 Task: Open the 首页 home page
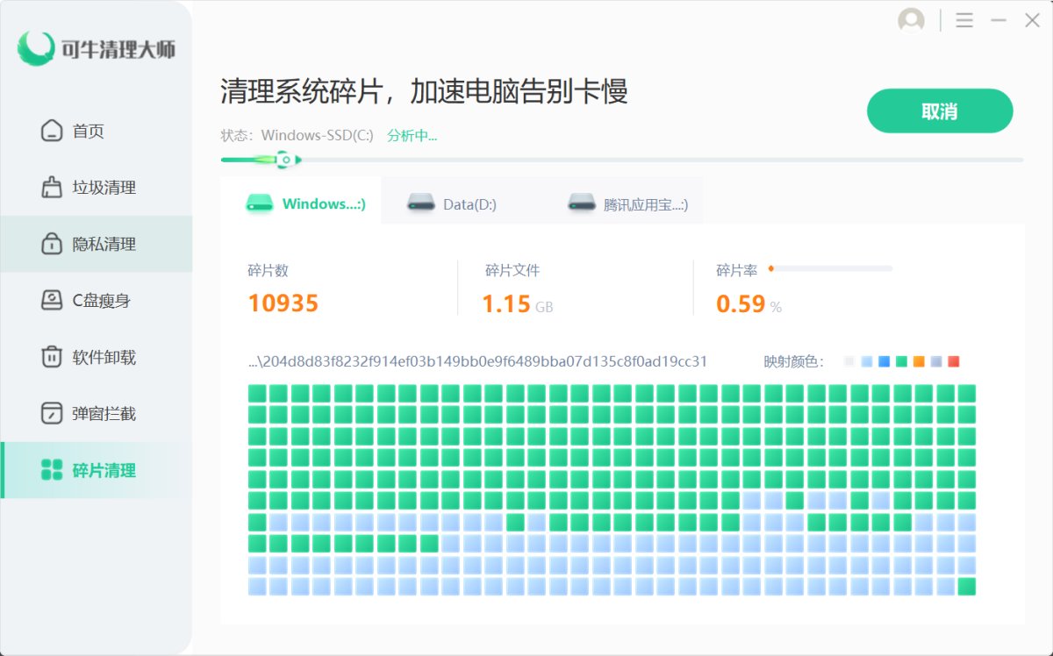click(x=97, y=131)
